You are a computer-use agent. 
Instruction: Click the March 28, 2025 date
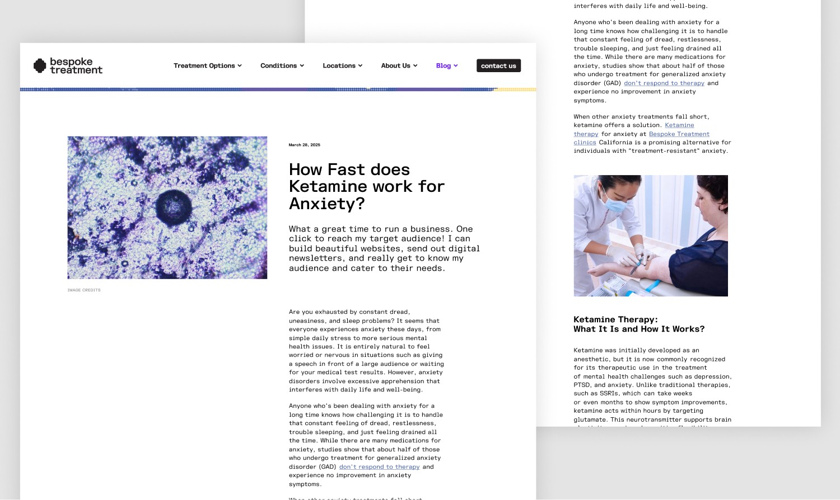[x=305, y=145]
